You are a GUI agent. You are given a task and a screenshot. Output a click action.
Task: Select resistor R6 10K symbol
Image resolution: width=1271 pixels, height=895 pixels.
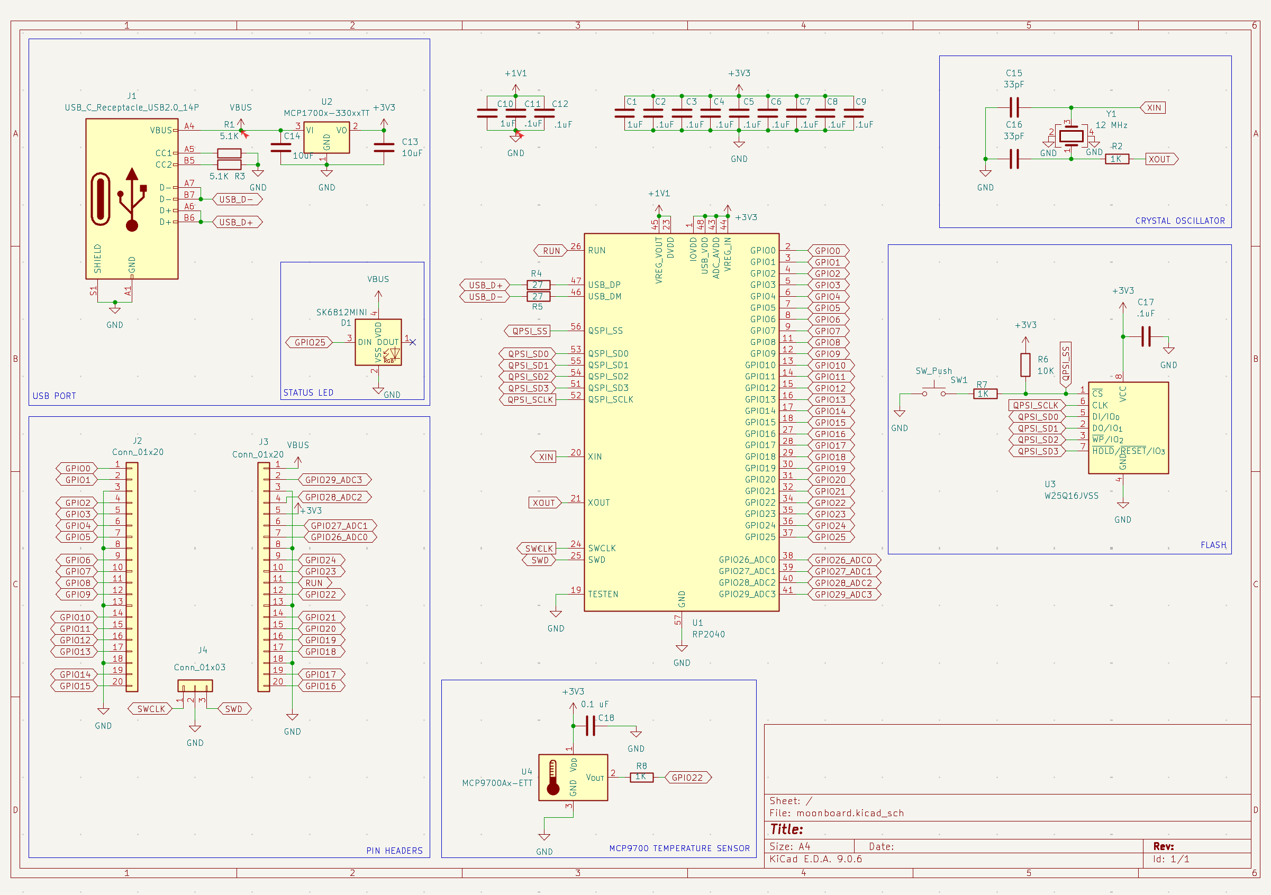pyautogui.click(x=1025, y=365)
